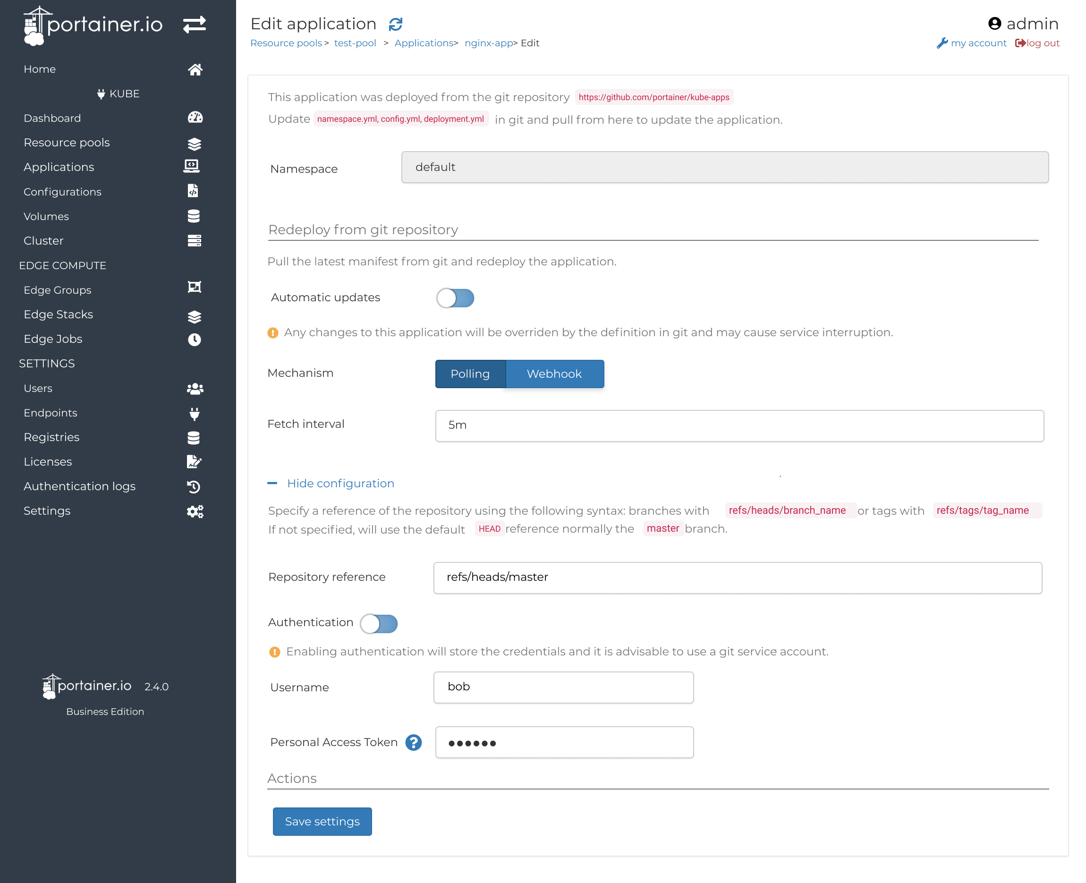The height and width of the screenshot is (883, 1086).
Task: Click the github.com/portainer/kube-apps repository URL
Action: tap(653, 97)
